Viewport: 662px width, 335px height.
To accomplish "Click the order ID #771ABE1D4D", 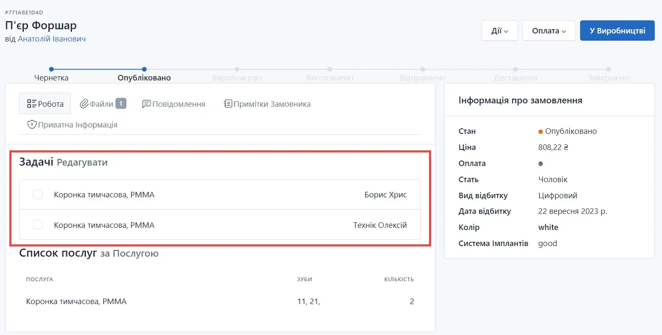I will point(24,13).
